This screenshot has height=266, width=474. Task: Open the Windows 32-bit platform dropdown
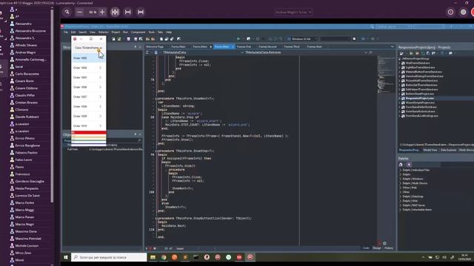click(301, 39)
